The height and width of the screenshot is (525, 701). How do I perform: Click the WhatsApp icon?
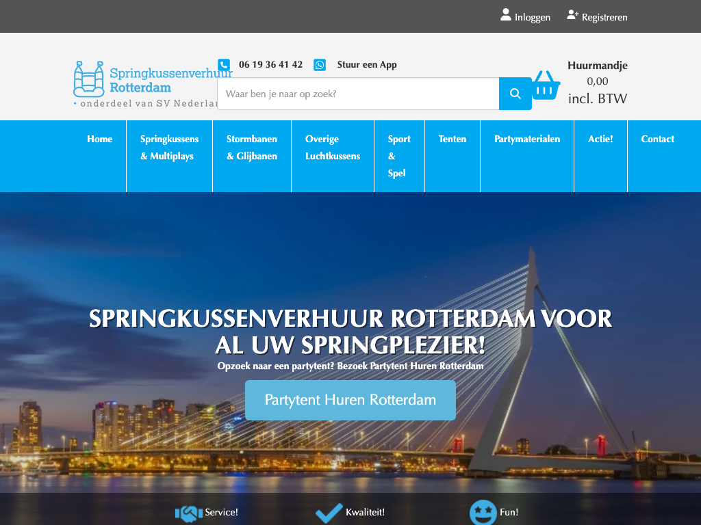click(x=320, y=65)
